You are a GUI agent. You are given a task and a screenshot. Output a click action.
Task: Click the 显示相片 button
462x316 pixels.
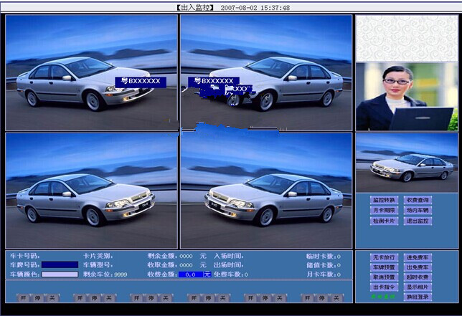tap(418, 287)
